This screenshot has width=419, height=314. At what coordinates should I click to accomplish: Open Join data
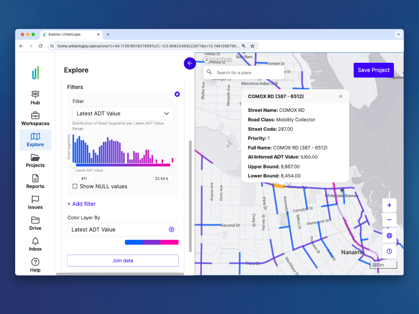pyautogui.click(x=123, y=260)
